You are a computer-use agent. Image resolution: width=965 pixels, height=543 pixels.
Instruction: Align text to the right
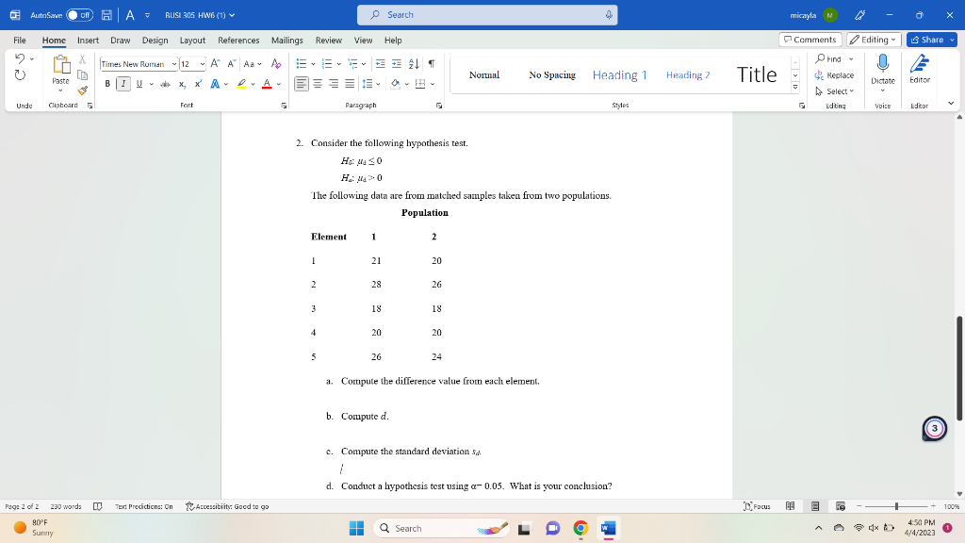334,84
